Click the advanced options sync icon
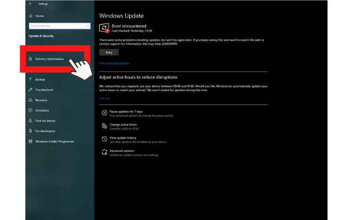Screen dimensions: 353x220 click(x=104, y=152)
